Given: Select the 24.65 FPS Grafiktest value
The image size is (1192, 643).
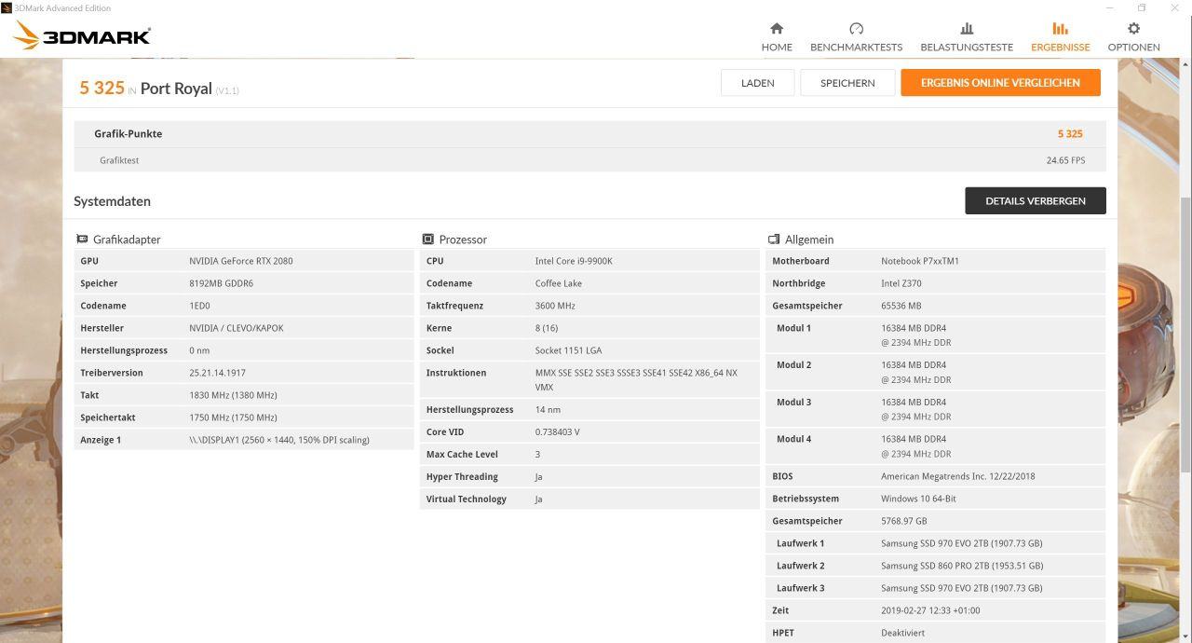Looking at the screenshot, I should point(1065,160).
